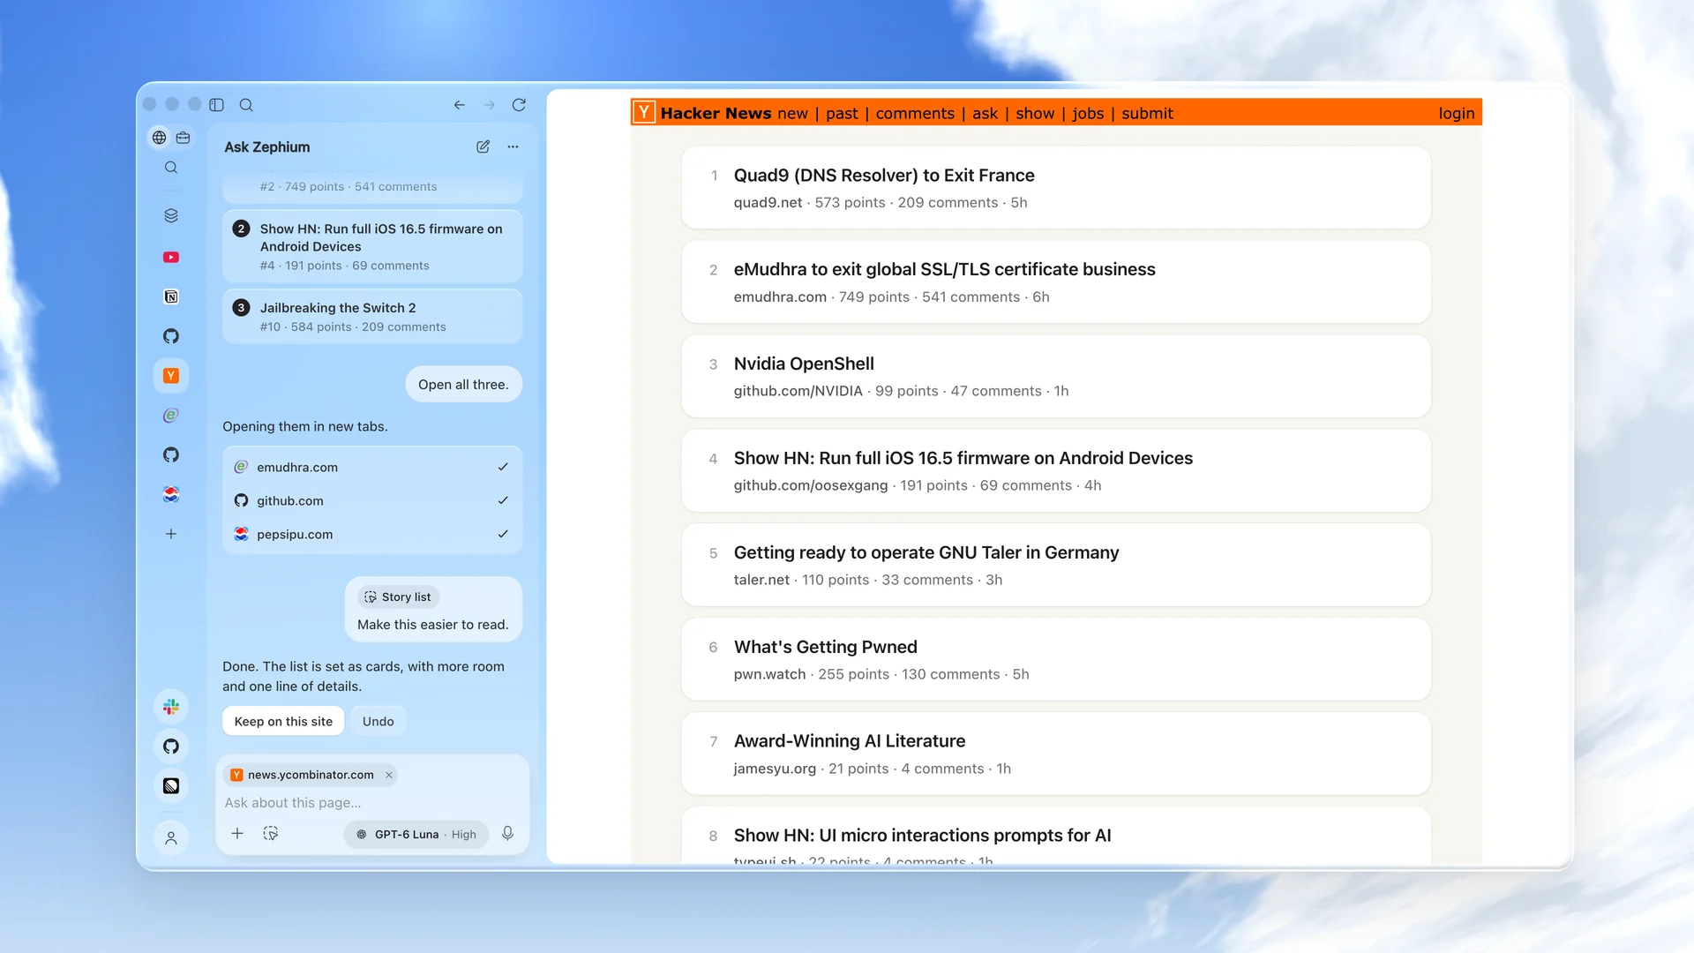The image size is (1694, 953).
Task: Open the Ask Zephium more options menu
Action: click(513, 146)
